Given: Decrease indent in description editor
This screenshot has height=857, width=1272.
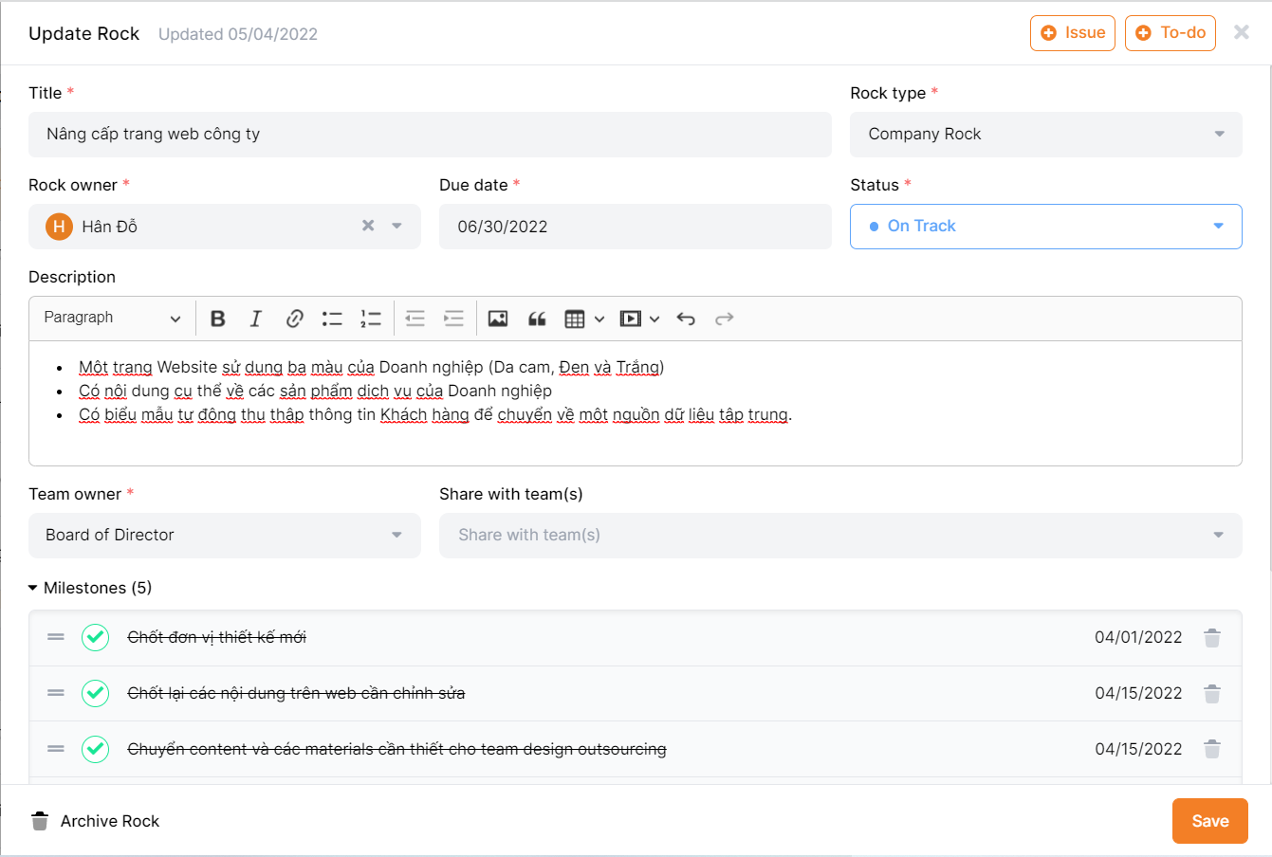Looking at the screenshot, I should tap(415, 319).
